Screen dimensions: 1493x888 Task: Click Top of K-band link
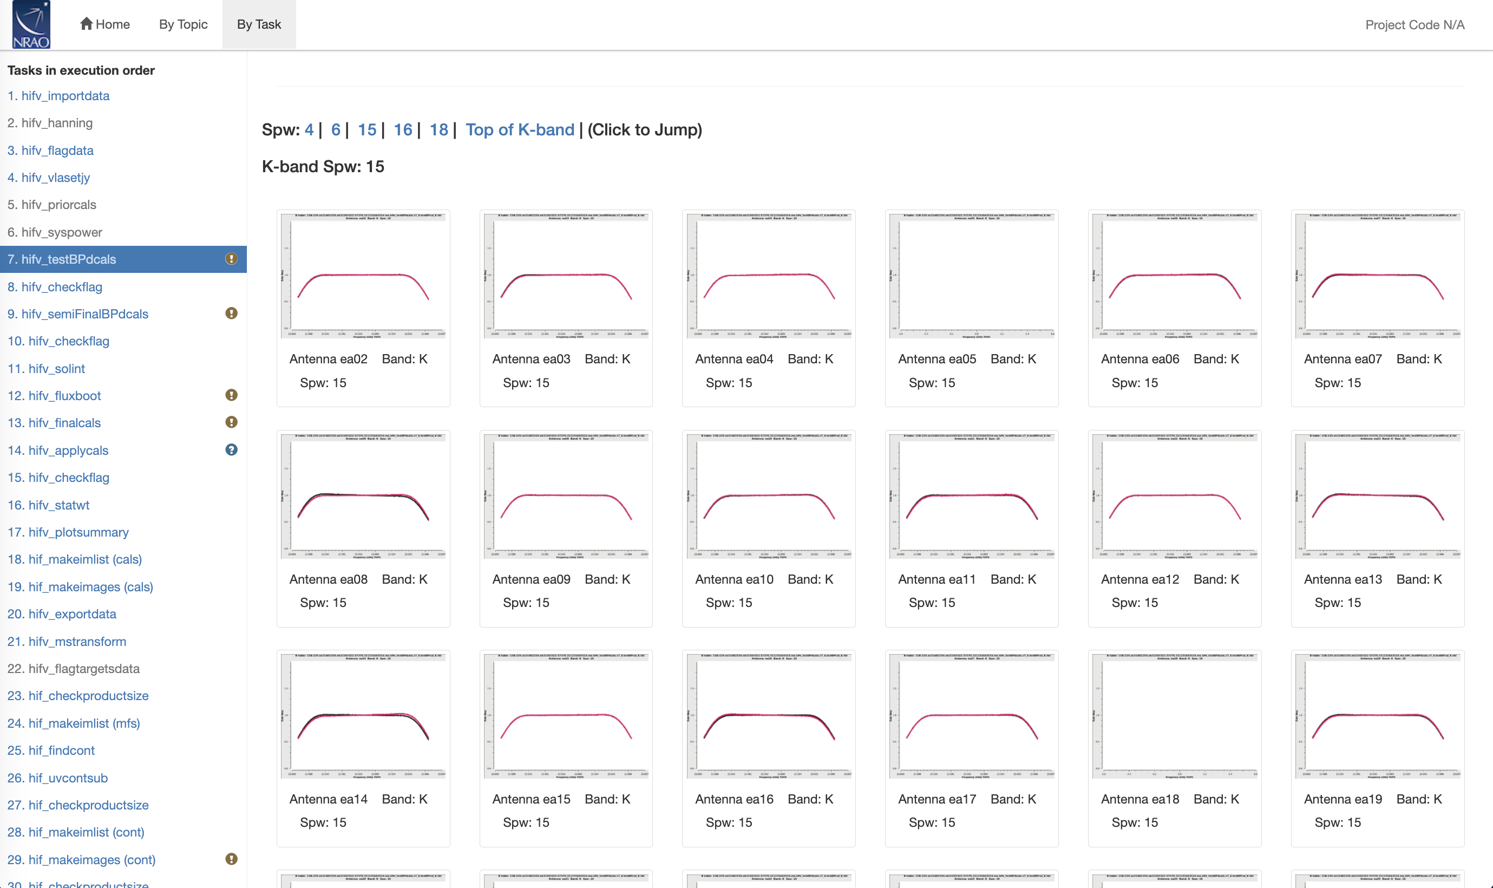tap(520, 130)
